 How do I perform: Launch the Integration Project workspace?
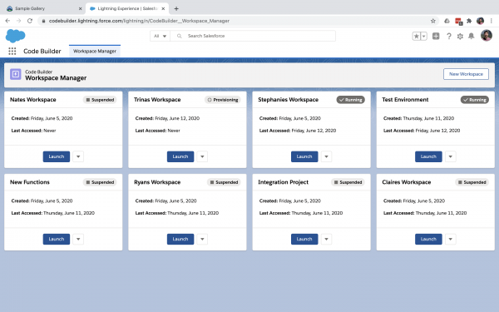pyautogui.click(x=304, y=239)
